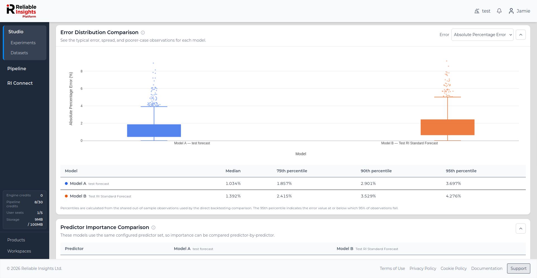The image size is (537, 278).
Task: Open the Cookie Policy link
Action: [x=454, y=268]
